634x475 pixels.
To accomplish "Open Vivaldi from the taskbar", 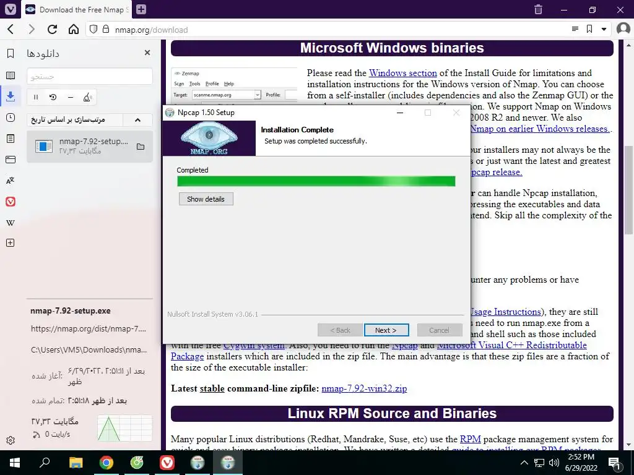I will click(x=167, y=463).
